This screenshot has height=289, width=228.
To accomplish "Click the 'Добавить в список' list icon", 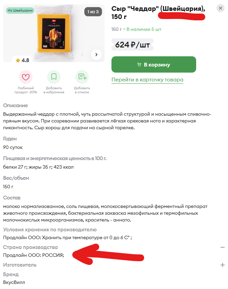I will tap(82, 77).
